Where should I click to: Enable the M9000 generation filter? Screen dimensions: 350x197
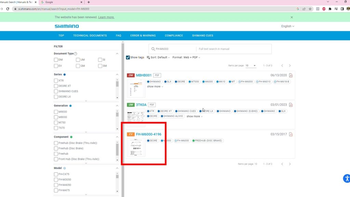coord(56,112)
